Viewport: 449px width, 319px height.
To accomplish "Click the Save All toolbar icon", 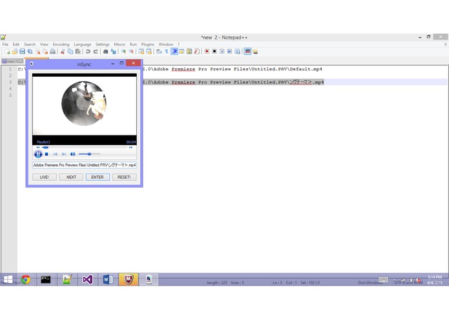I will (x=30, y=52).
